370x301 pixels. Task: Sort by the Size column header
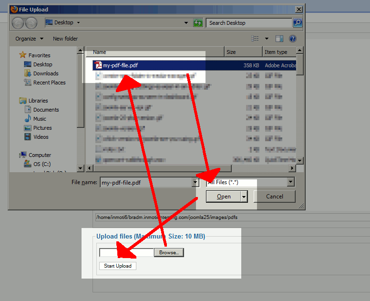coord(243,52)
